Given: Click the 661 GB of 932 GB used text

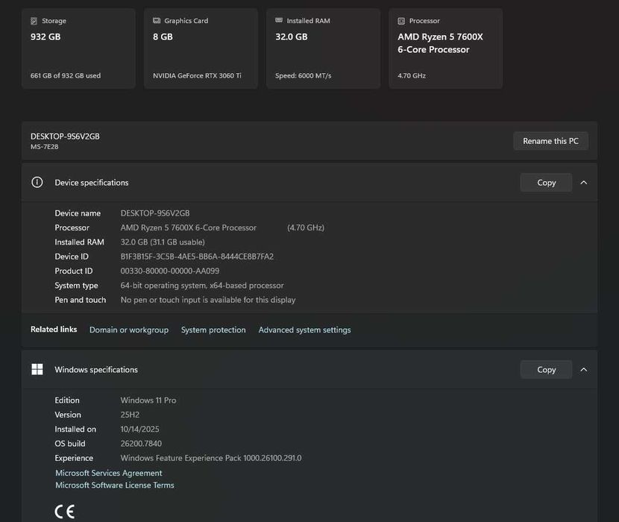Looking at the screenshot, I should coord(66,75).
